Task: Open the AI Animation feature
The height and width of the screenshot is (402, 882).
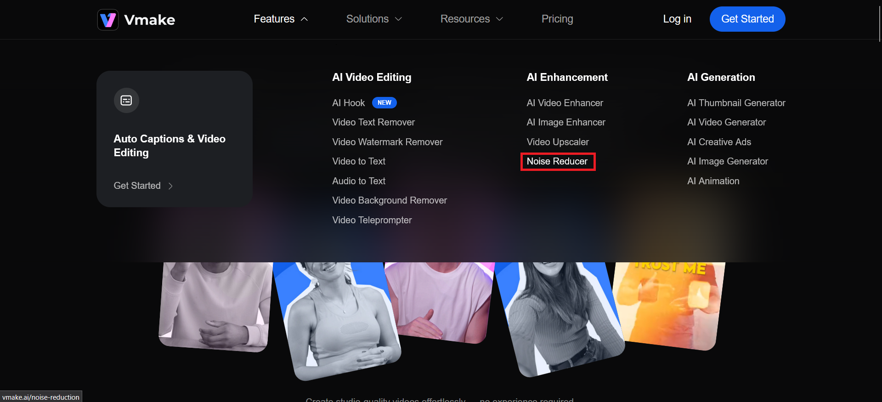Action: [x=713, y=181]
